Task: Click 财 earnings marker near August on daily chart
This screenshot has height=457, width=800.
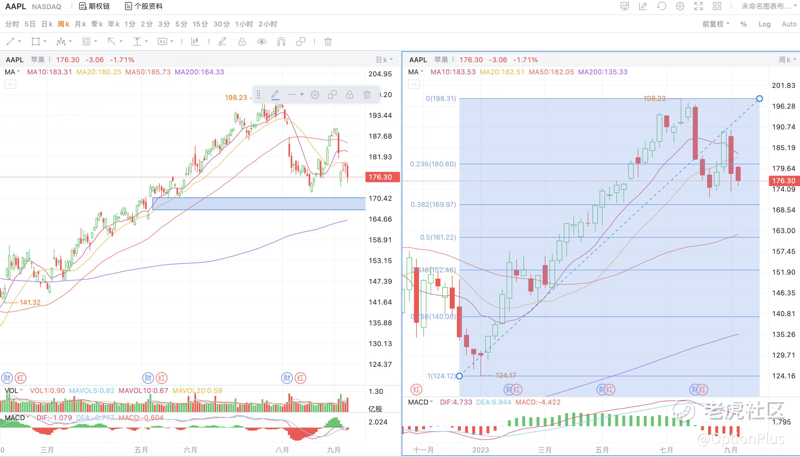Action: (287, 378)
